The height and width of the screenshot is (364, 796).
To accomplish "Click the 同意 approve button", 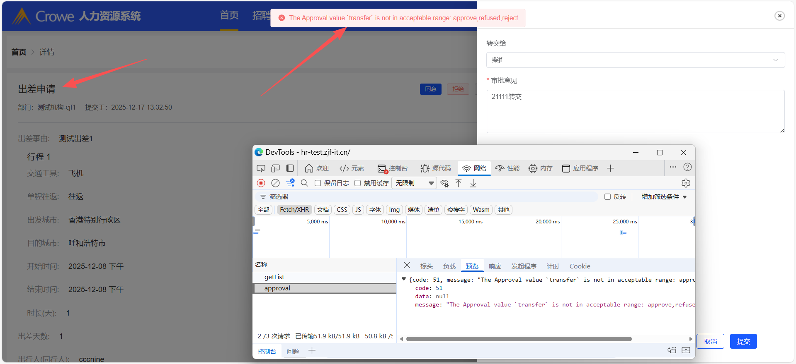I will (431, 89).
